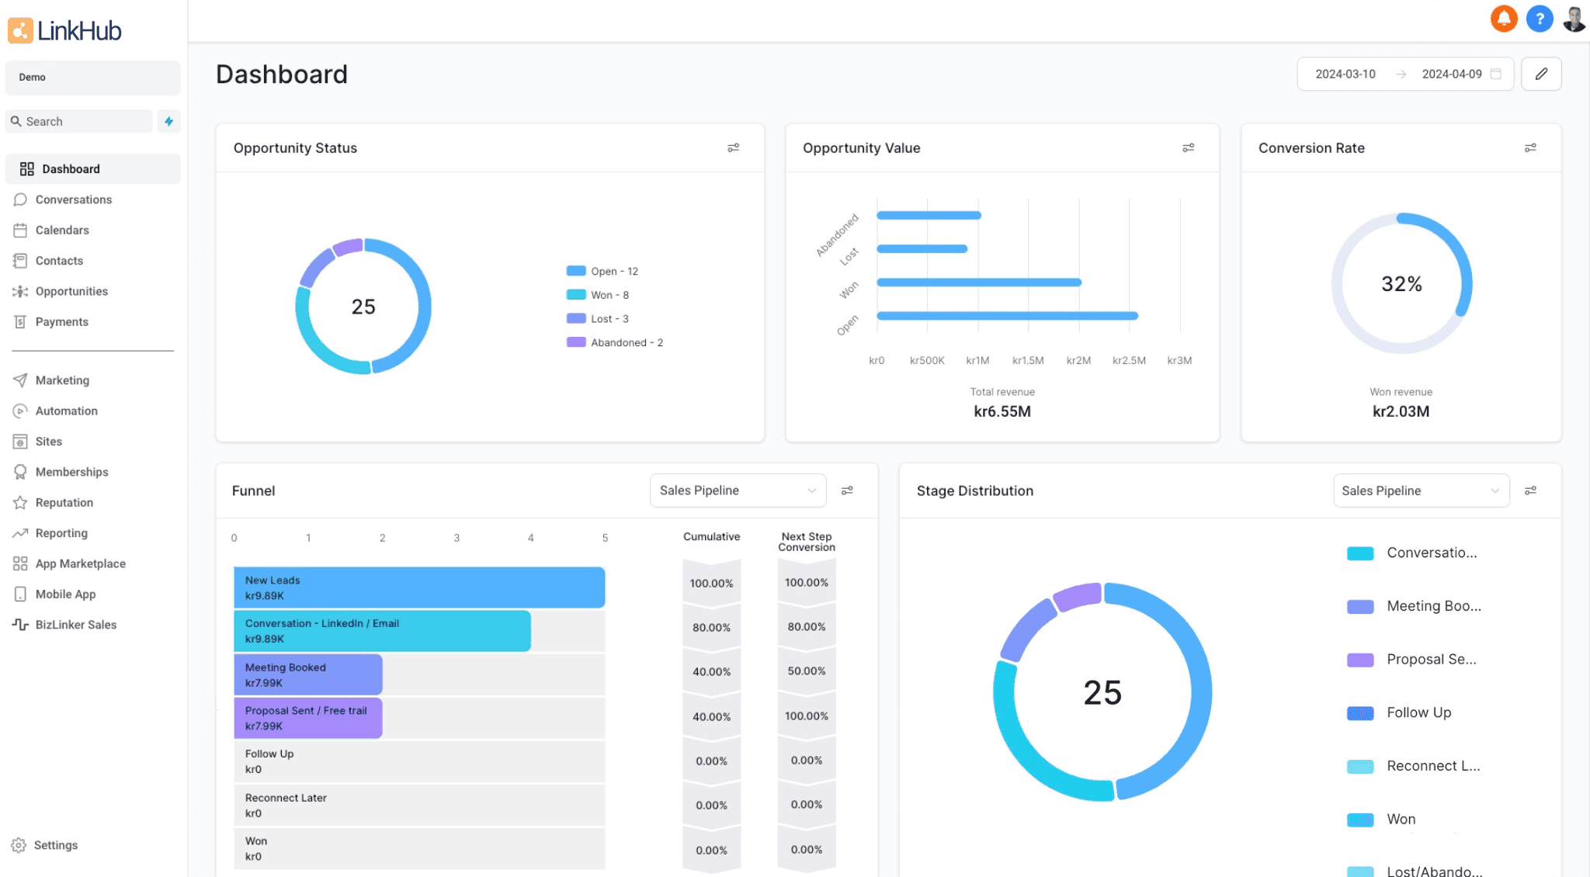Click the lightning bolt quick actions icon
Image resolution: width=1590 pixels, height=877 pixels.
[168, 121]
